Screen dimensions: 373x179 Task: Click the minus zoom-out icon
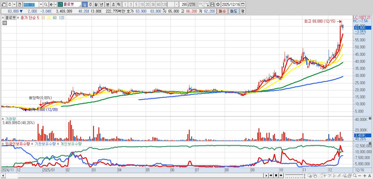coord(359,175)
